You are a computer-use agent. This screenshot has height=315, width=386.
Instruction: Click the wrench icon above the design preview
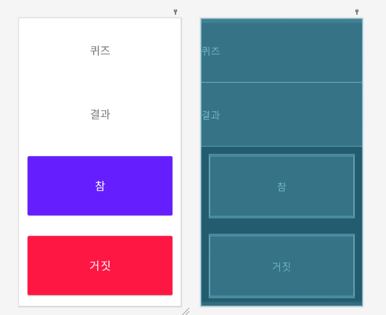point(175,12)
